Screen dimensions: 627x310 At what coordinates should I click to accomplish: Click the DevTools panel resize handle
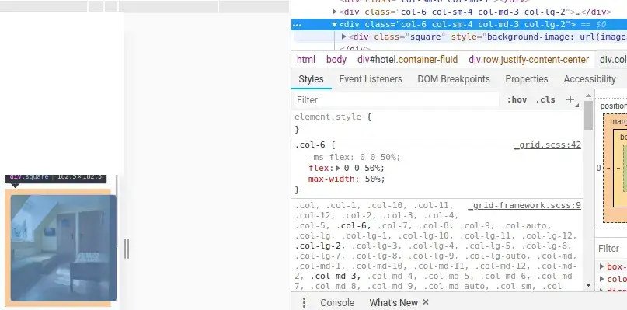click(127, 249)
